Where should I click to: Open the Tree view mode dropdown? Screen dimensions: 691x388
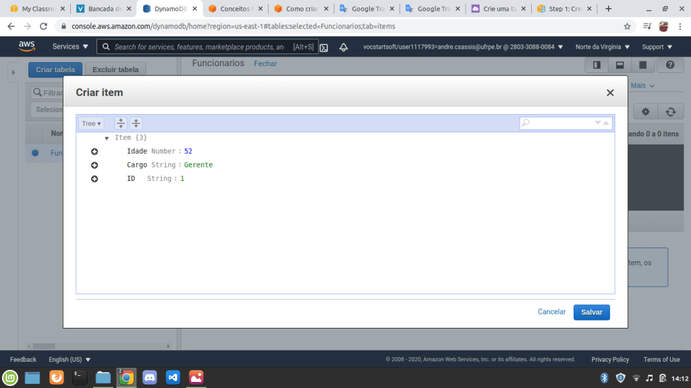[x=91, y=123]
